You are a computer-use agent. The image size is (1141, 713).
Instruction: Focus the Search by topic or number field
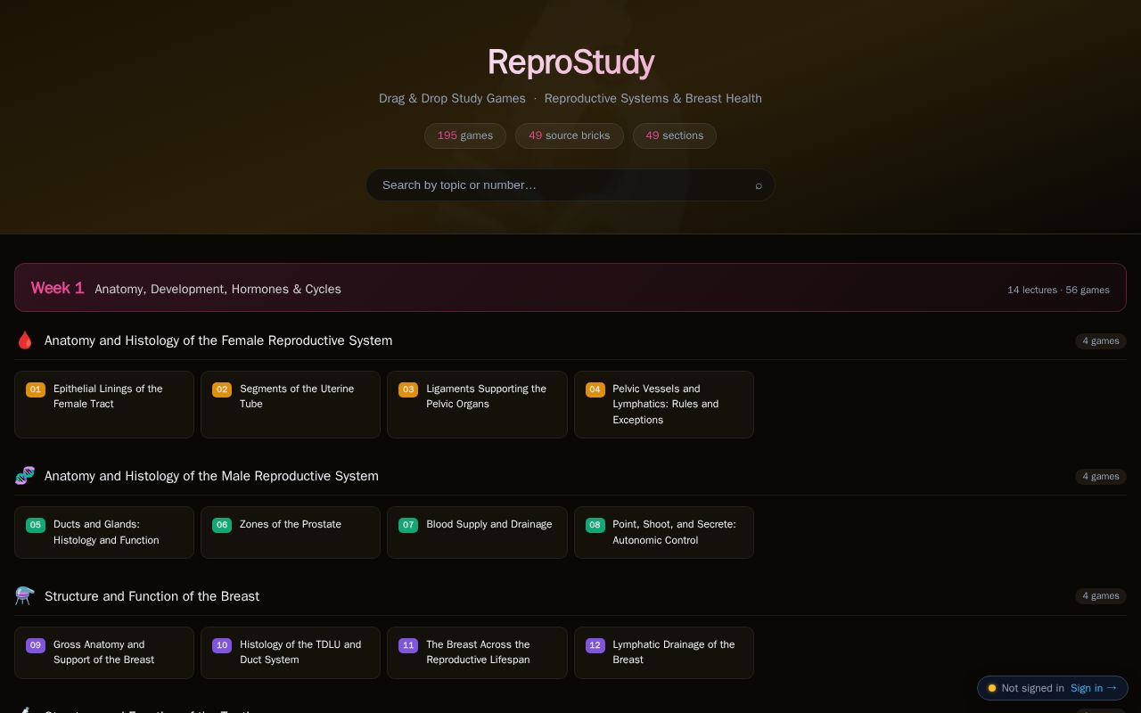pos(570,185)
